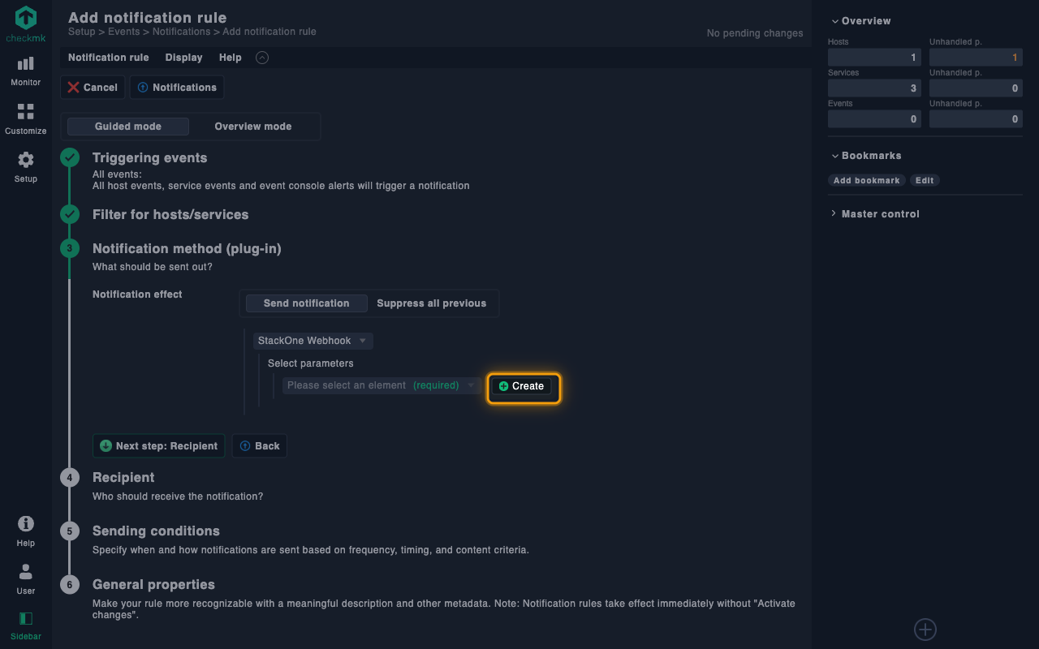This screenshot has width=1039, height=649.
Task: Click the General properties step heading
Action: 154,585
